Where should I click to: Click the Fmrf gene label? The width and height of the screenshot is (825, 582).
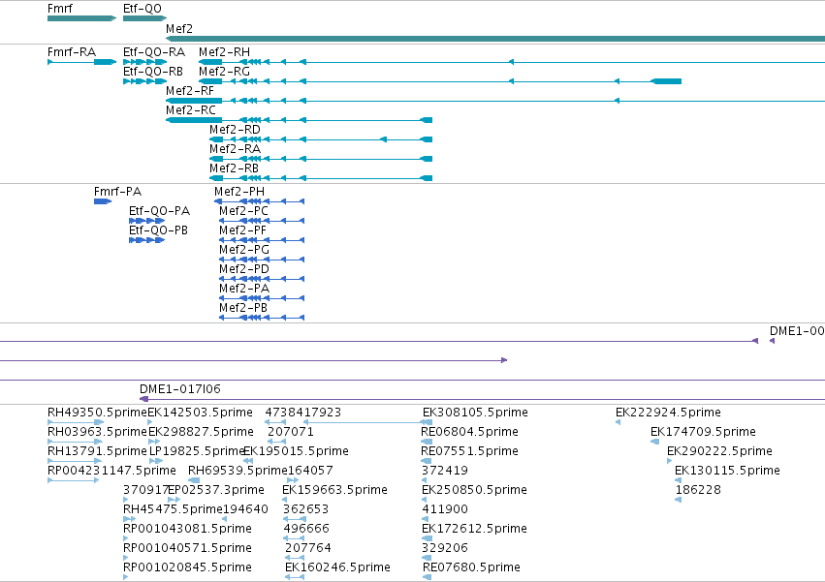pyautogui.click(x=60, y=9)
